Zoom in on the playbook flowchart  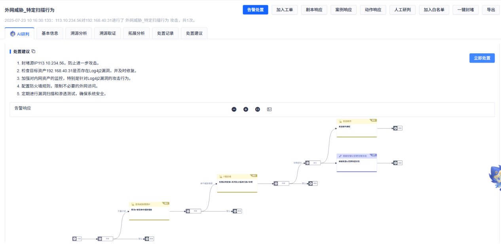pyautogui.click(x=246, y=109)
